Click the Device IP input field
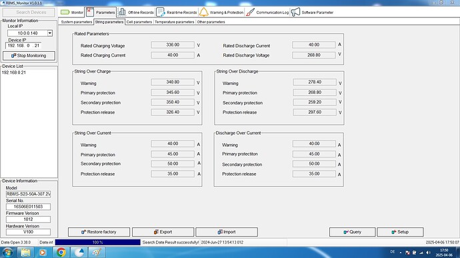 23,46
